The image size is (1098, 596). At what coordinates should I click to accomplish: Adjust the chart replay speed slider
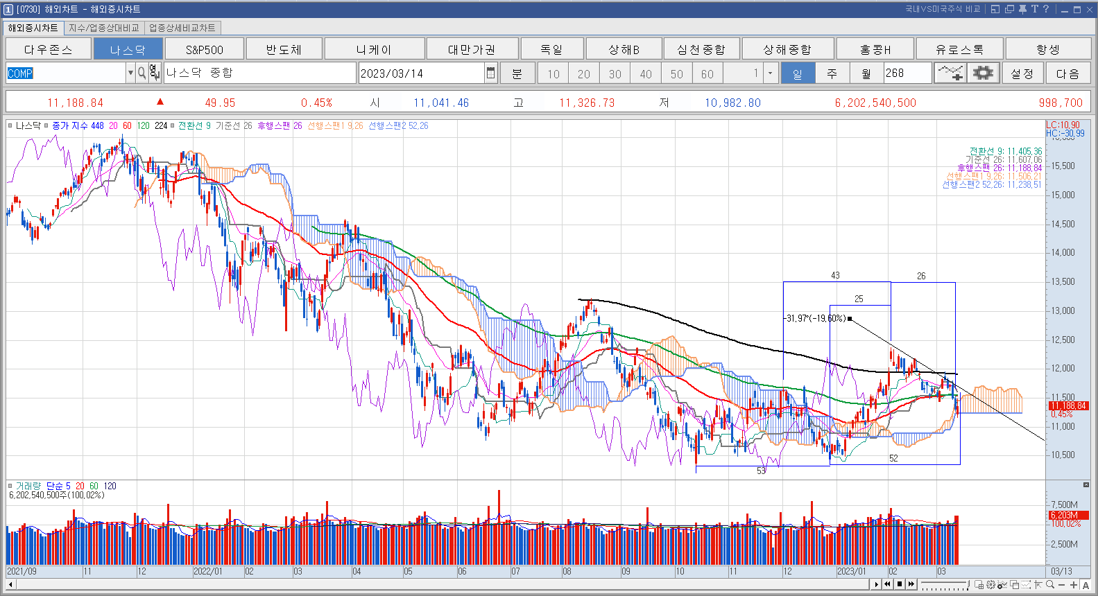pyautogui.click(x=945, y=584)
